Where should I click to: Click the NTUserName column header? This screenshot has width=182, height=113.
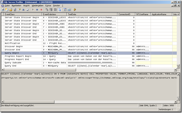point(143,14)
